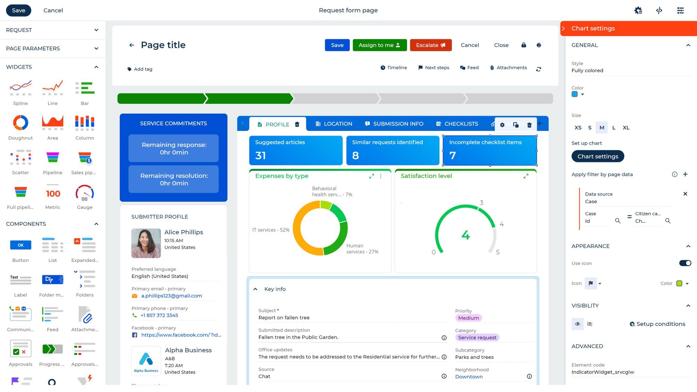Open the green icon Color swatch
Viewport: 697px width, 392px height.
[x=679, y=283]
